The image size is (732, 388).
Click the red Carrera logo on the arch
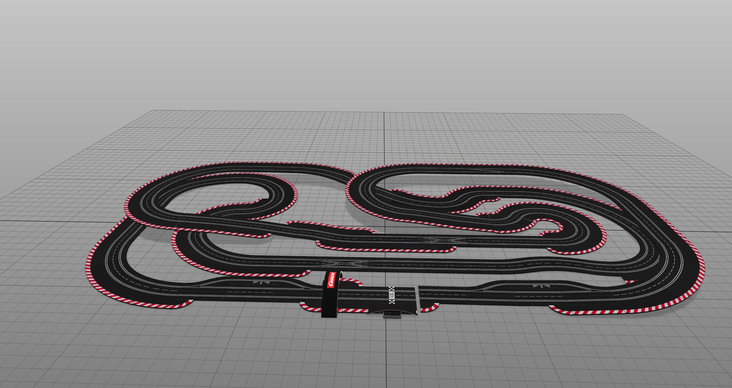point(332,280)
